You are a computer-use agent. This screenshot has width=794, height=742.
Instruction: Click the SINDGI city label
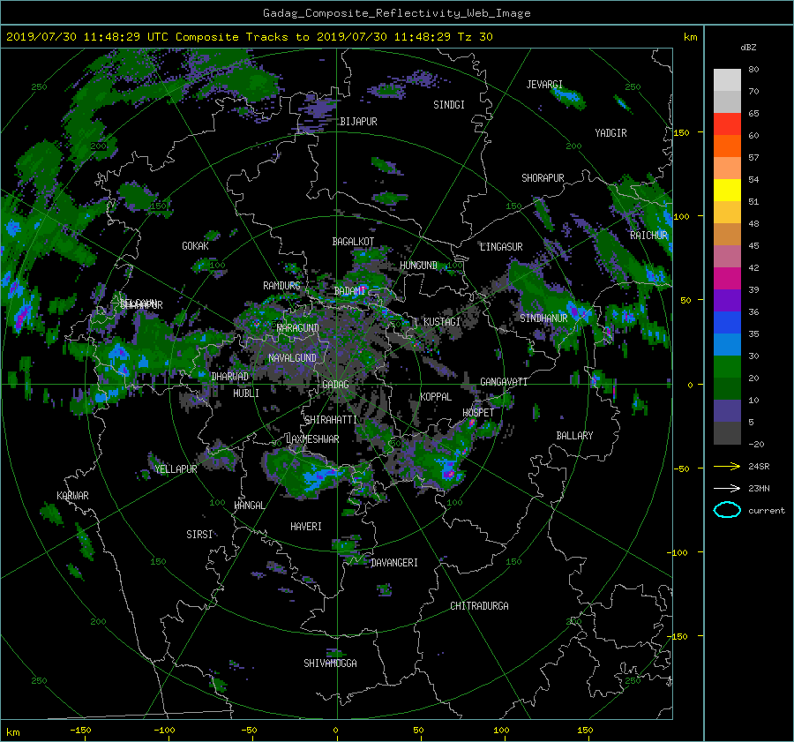pos(449,105)
